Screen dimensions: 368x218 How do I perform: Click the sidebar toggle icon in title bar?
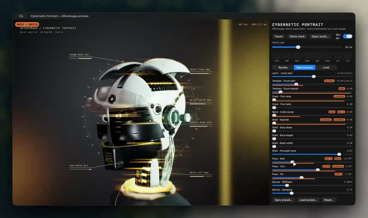pyautogui.click(x=21, y=16)
